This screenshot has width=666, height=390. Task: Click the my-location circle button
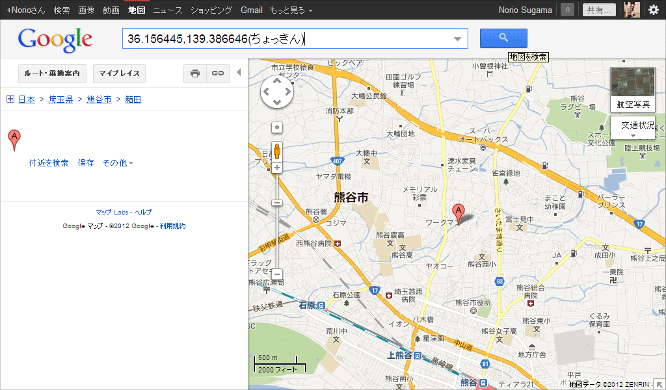click(277, 127)
